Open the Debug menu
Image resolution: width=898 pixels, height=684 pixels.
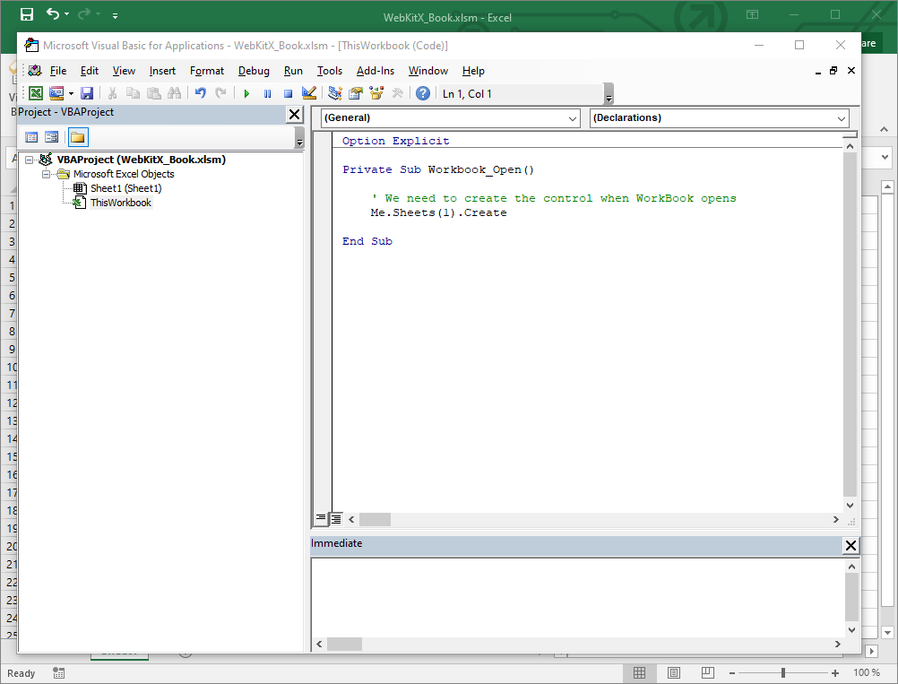pos(254,71)
